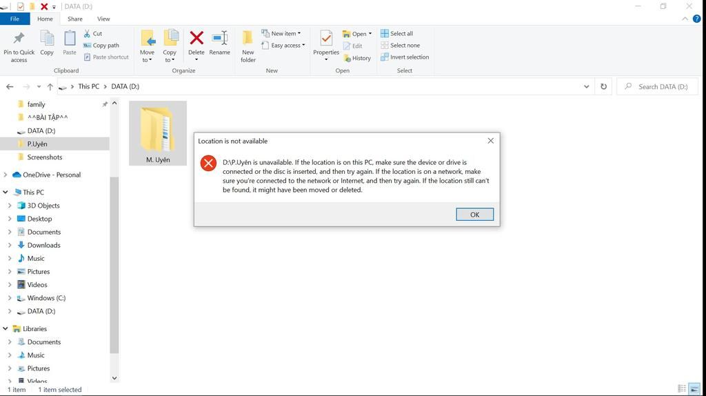Click the Help question mark icon
This screenshot has width=706, height=396.
point(696,19)
